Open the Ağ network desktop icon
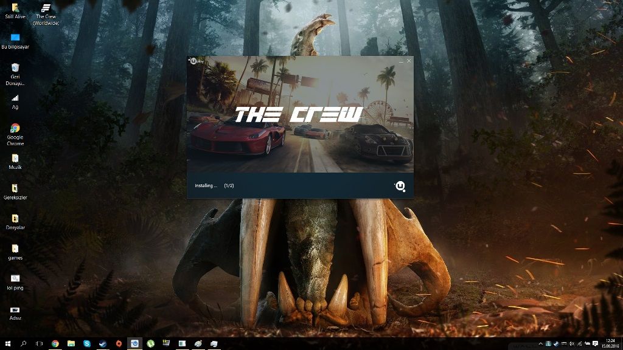Viewport: 623px width, 350px height. 15,101
